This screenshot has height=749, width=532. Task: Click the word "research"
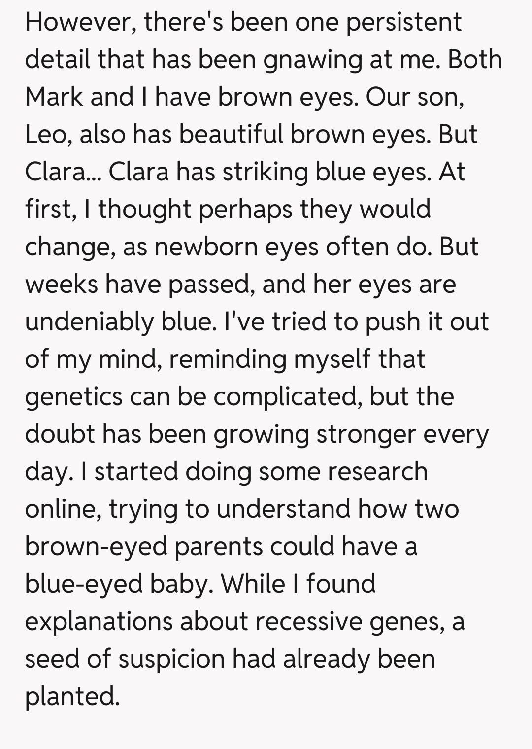(377, 471)
